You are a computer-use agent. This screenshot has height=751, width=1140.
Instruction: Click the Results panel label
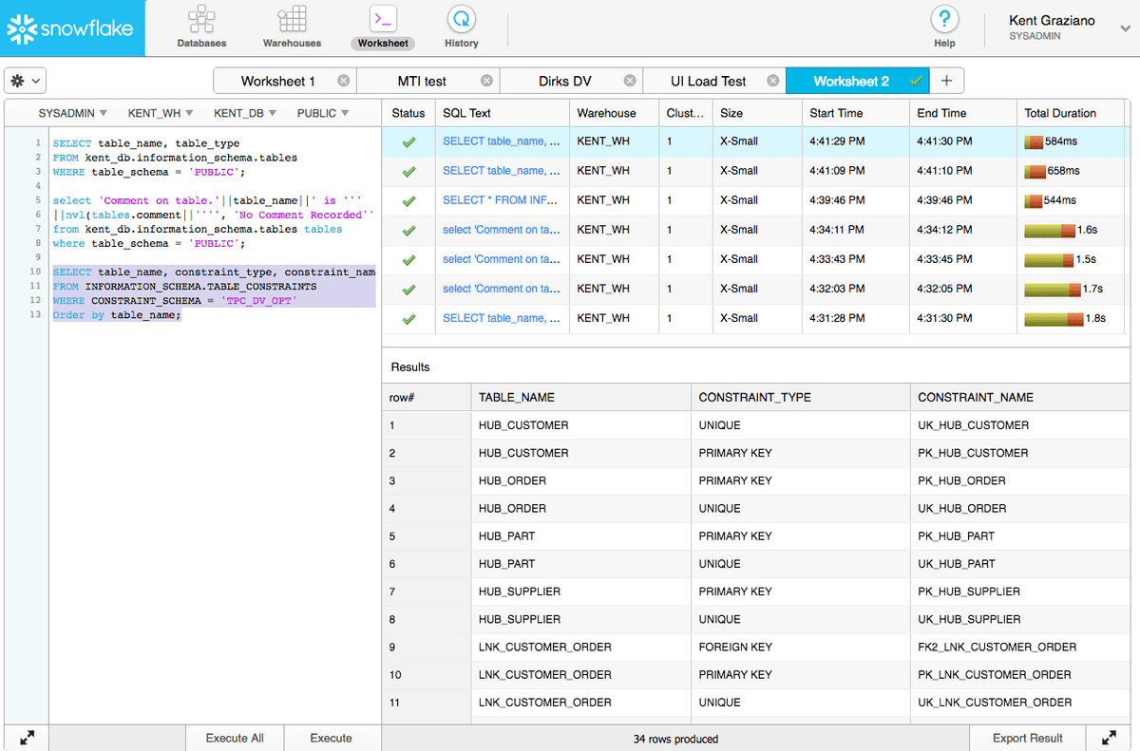point(410,366)
